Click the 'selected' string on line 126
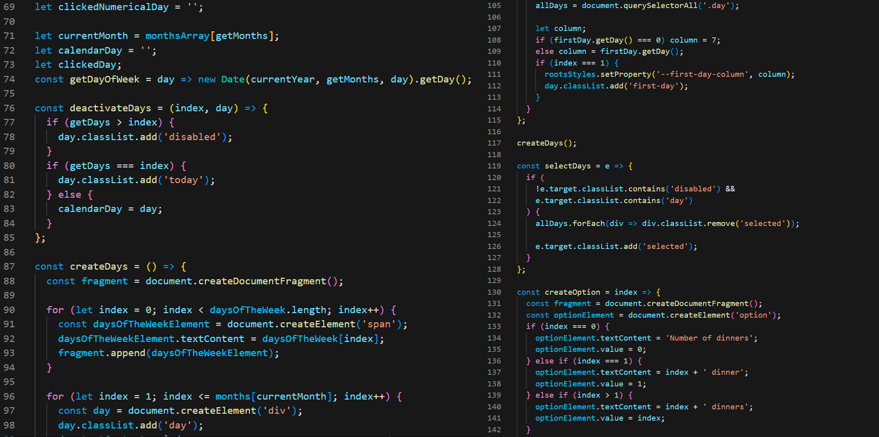Screen dimensions: 879x437 665,246
